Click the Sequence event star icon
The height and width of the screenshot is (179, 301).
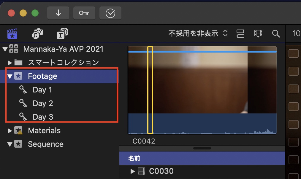[18, 144]
